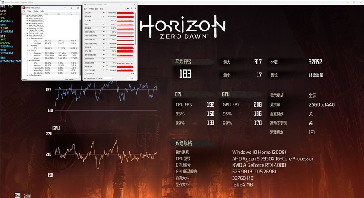The height and width of the screenshot is (198, 364).
Task: Click the Performance category icon in HWMonitor
Action: (x=30, y=75)
